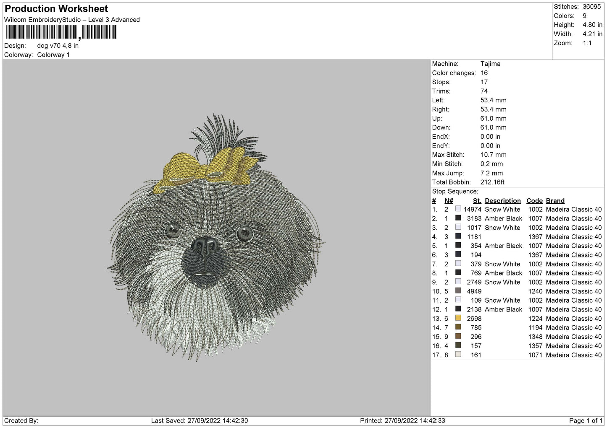Click the Min Stitch value 0.2 mm
607x428 pixels.
coord(491,164)
